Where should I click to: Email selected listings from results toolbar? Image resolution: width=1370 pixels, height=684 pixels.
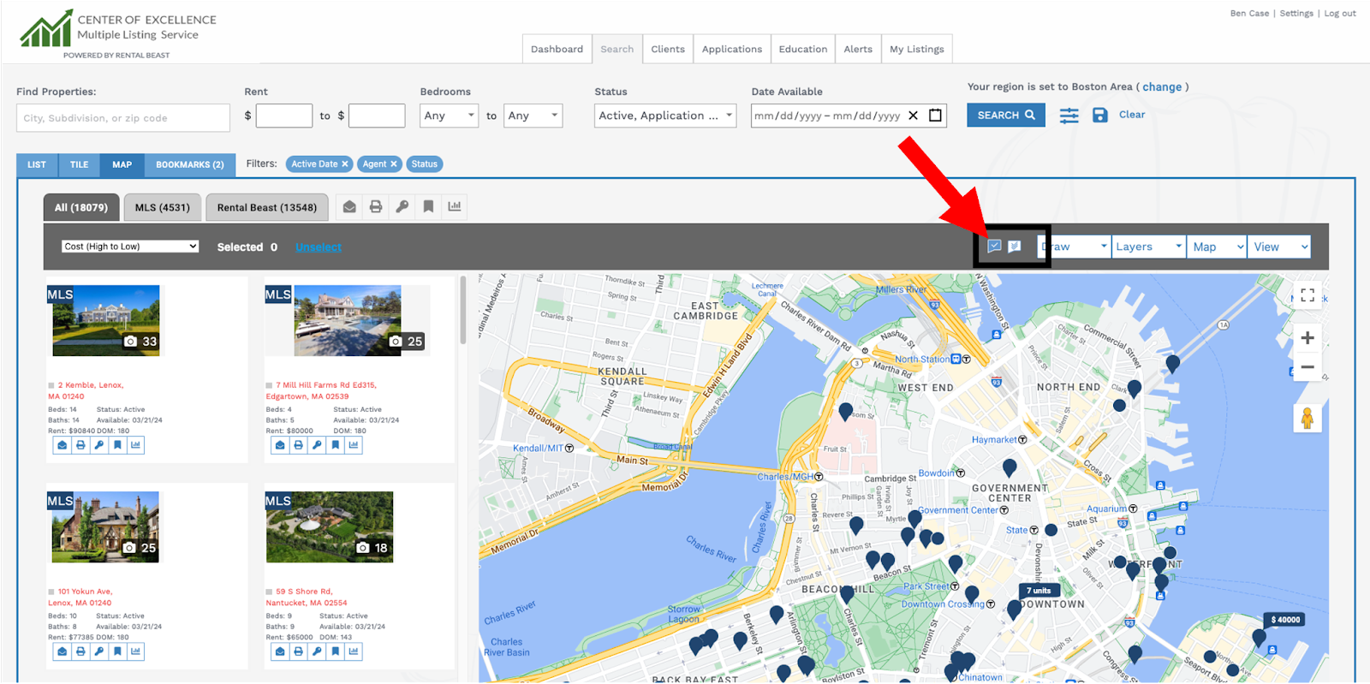(349, 206)
